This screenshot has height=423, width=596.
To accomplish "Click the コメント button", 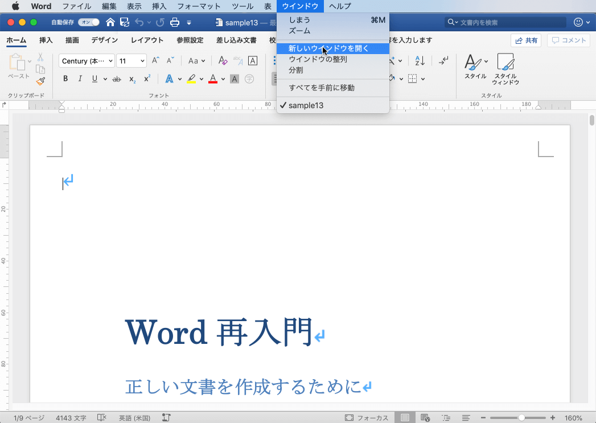I will (569, 40).
